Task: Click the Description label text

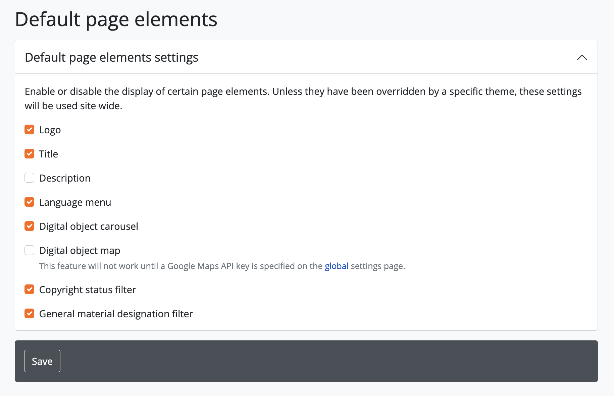Action: [x=65, y=178]
